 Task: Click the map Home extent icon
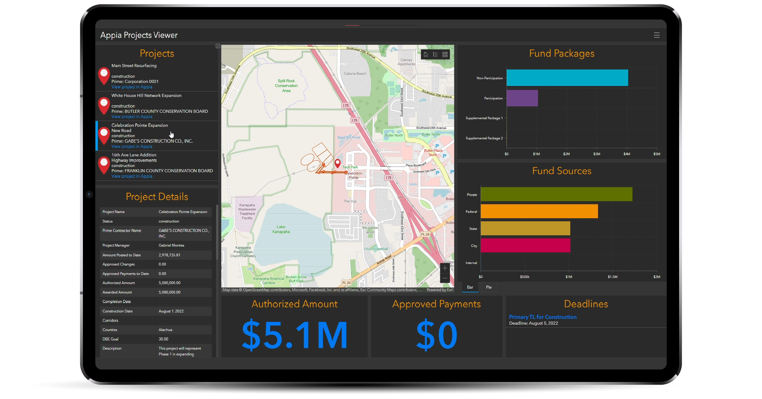[426, 55]
